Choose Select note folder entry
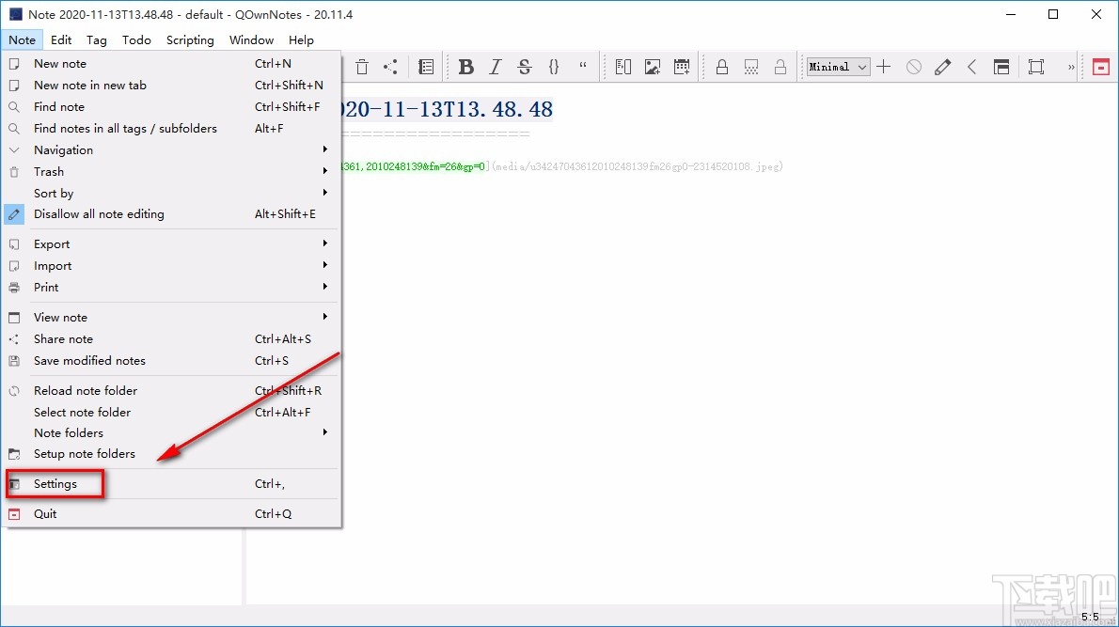Viewport: 1119px width, 627px height. coord(171,413)
